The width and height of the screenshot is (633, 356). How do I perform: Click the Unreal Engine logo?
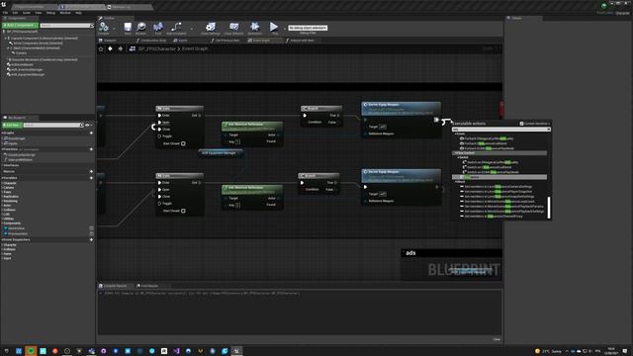4,4
